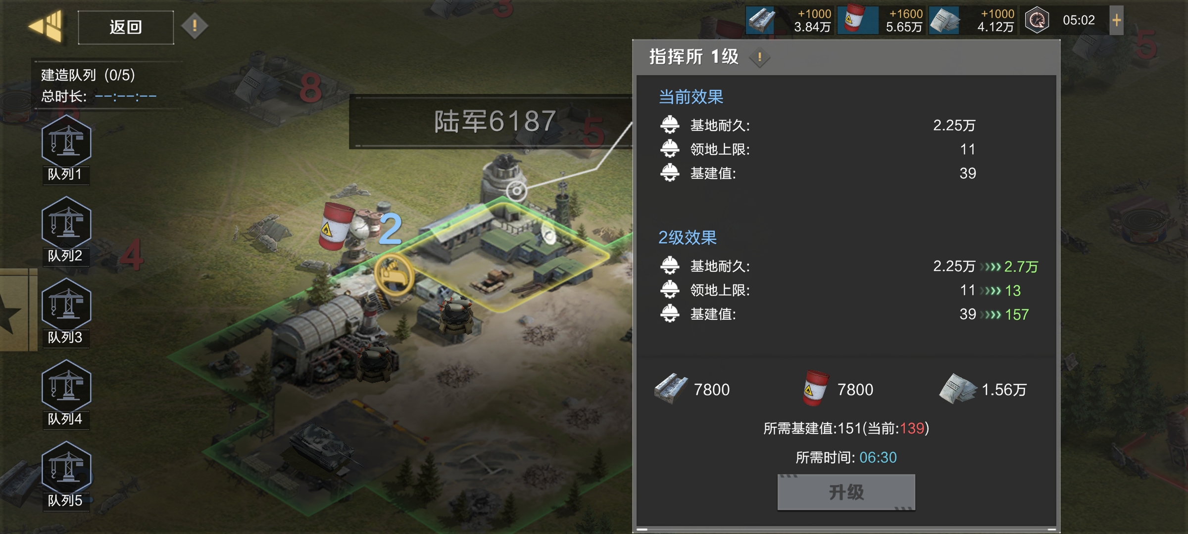The image size is (1188, 534).
Task: Select build queue 队列5 crane icon
Action: pyautogui.click(x=66, y=468)
